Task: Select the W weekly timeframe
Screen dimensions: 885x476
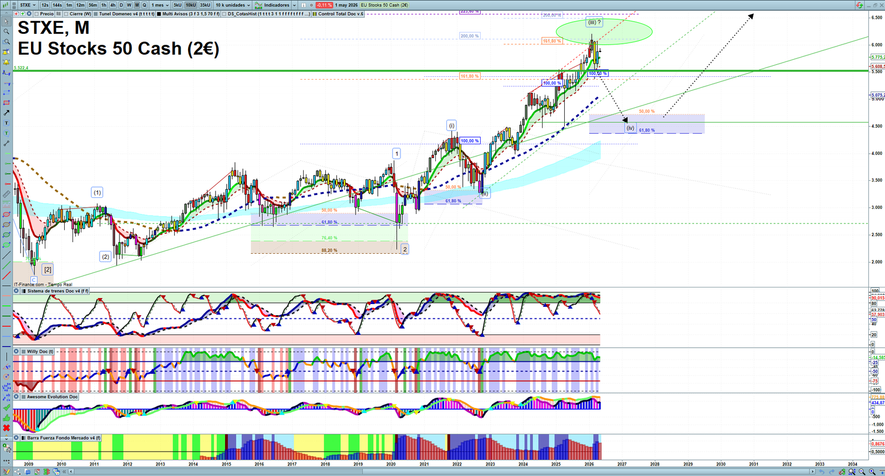Action: tap(129, 5)
